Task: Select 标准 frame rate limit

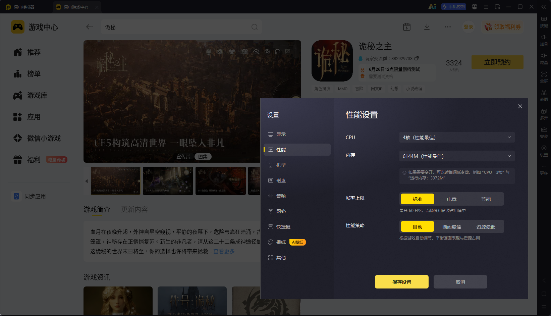Action: 418,199
